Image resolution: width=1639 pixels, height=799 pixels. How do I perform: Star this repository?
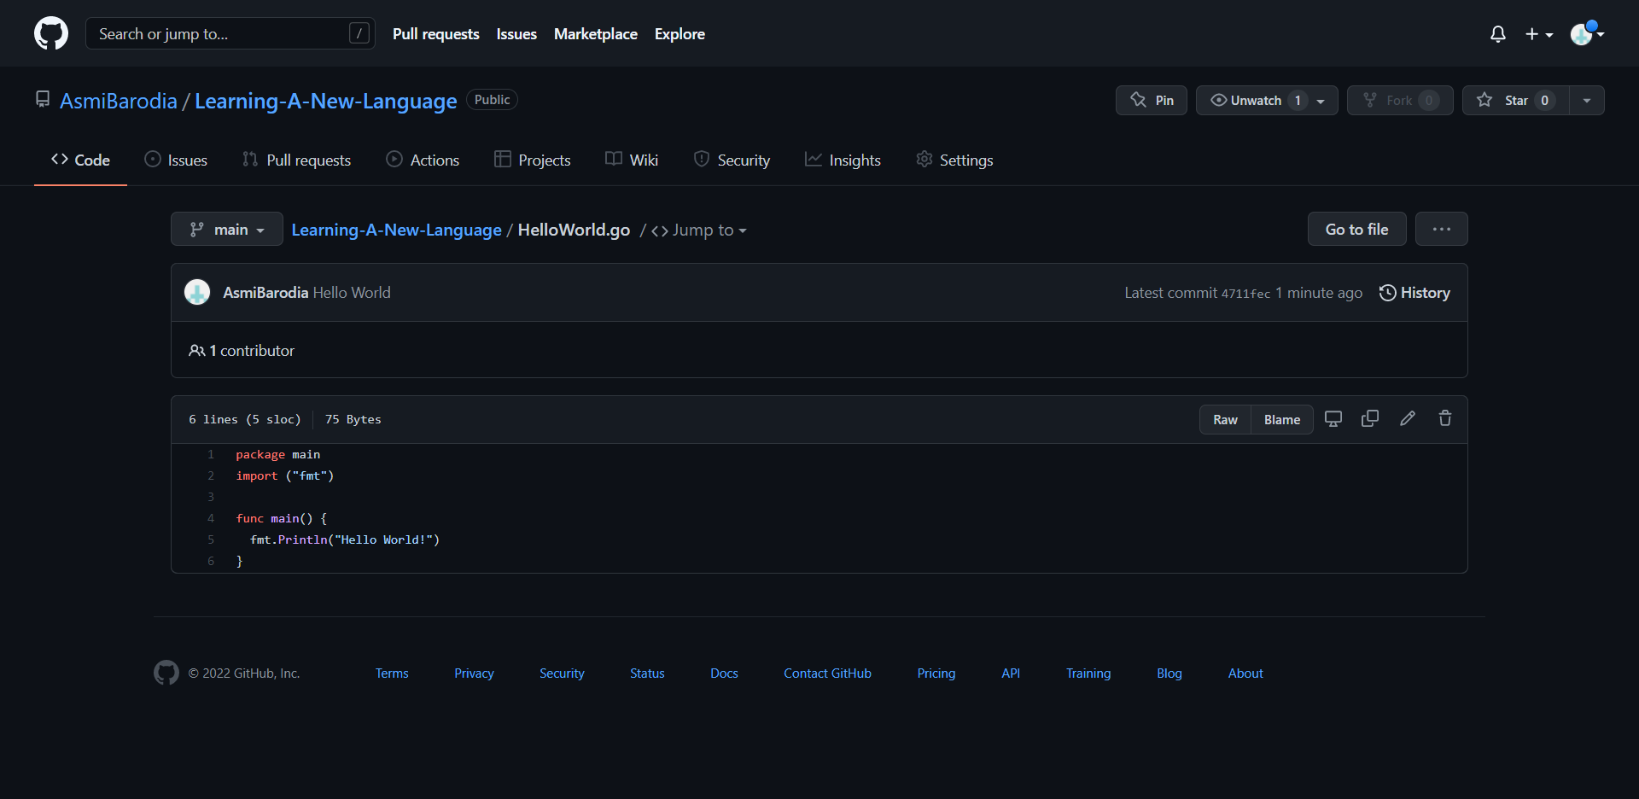tap(1516, 100)
